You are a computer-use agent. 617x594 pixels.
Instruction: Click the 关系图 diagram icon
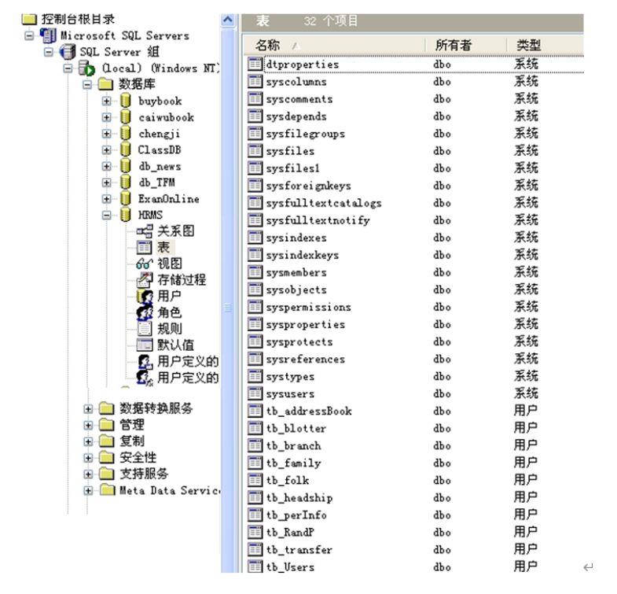click(145, 231)
